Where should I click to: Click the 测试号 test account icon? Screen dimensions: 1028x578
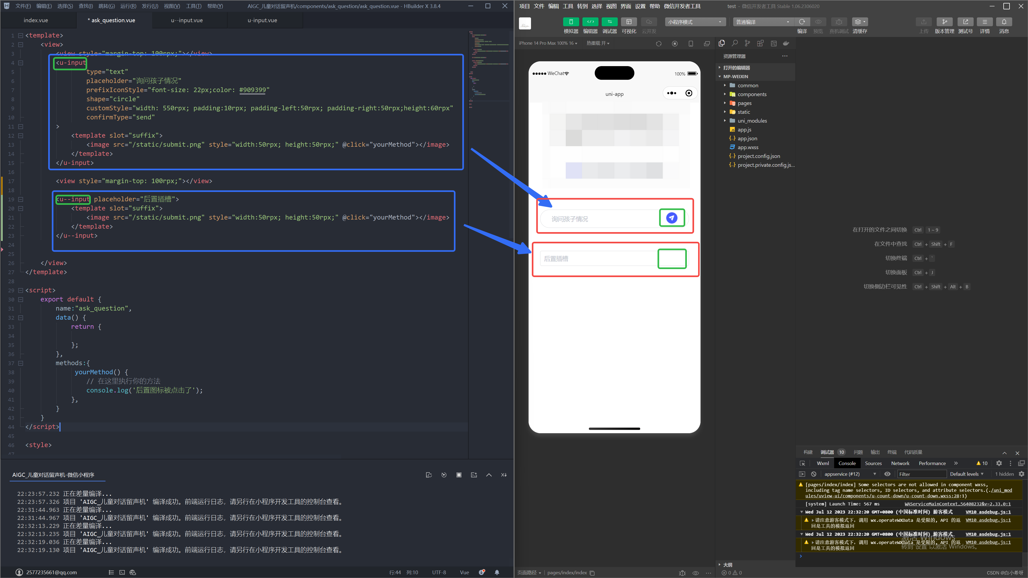pyautogui.click(x=965, y=22)
